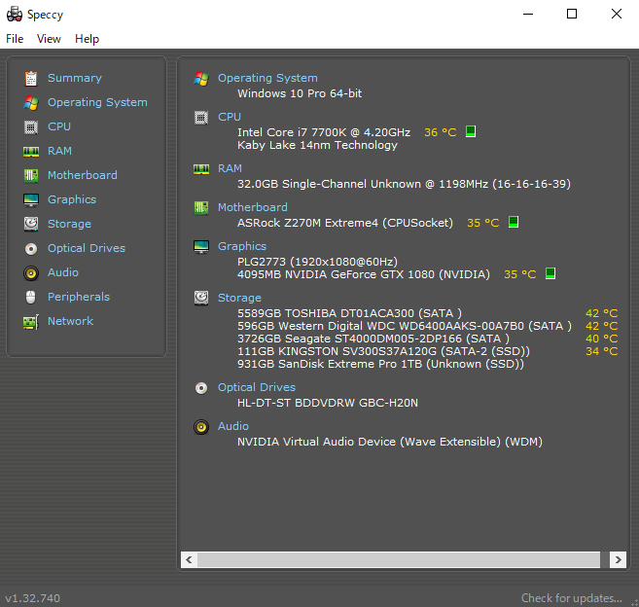Select the CPU chip icon in sidebar
The height and width of the screenshot is (607, 639).
click(x=31, y=126)
